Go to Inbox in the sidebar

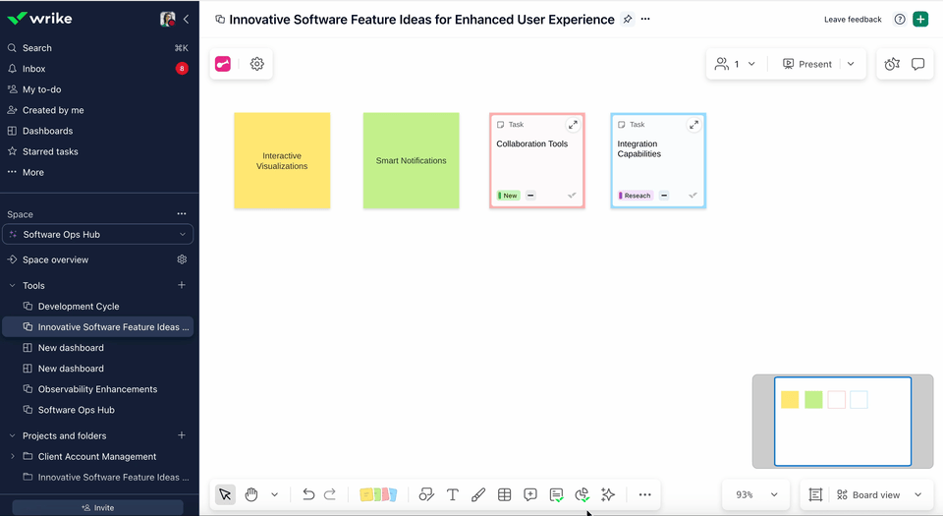pos(34,69)
